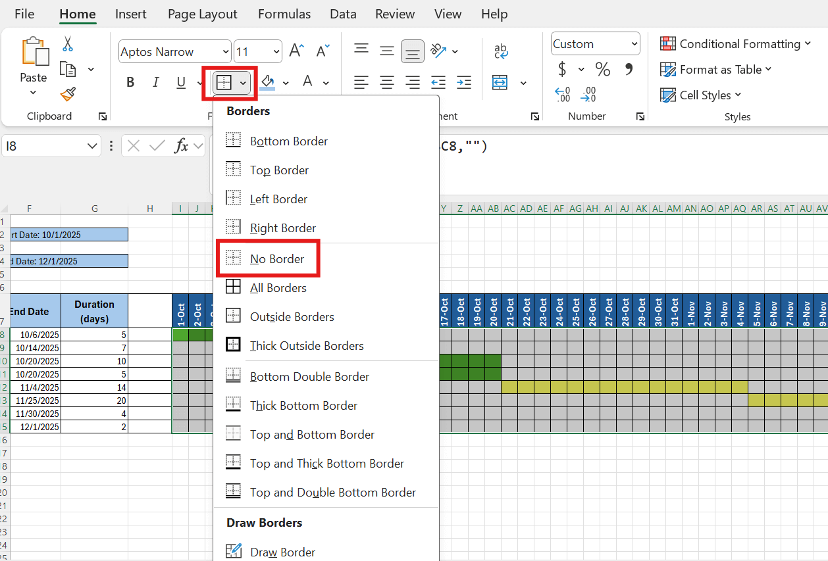Open the Name Box dropdown arrow
This screenshot has width=828, height=561.
(x=92, y=146)
